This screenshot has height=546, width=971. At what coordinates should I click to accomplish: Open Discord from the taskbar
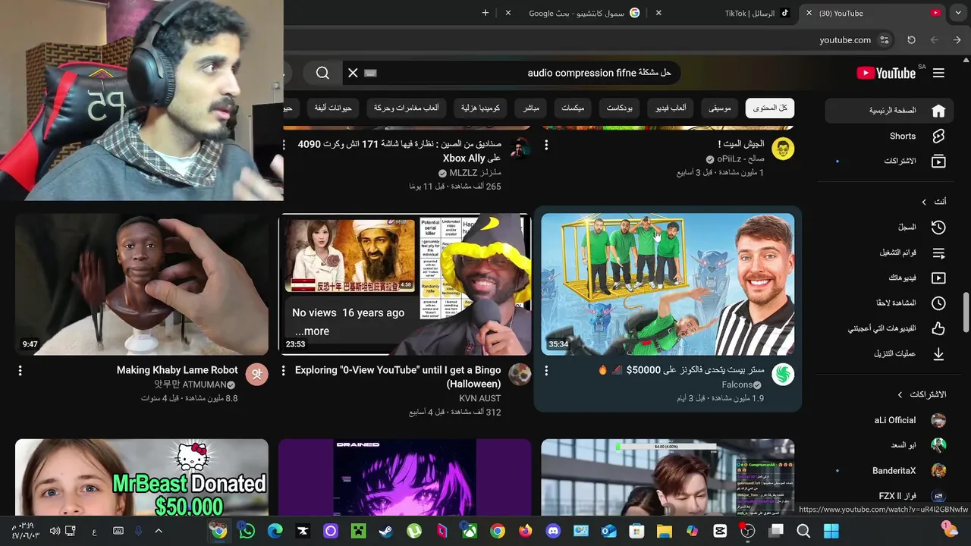click(x=553, y=531)
